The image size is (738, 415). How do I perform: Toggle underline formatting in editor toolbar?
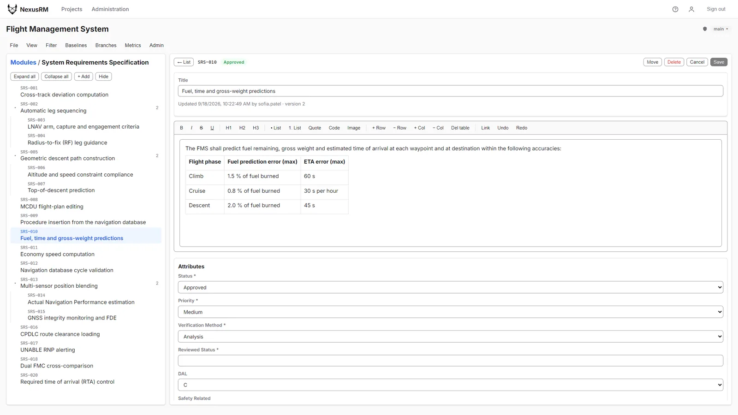pos(212,128)
